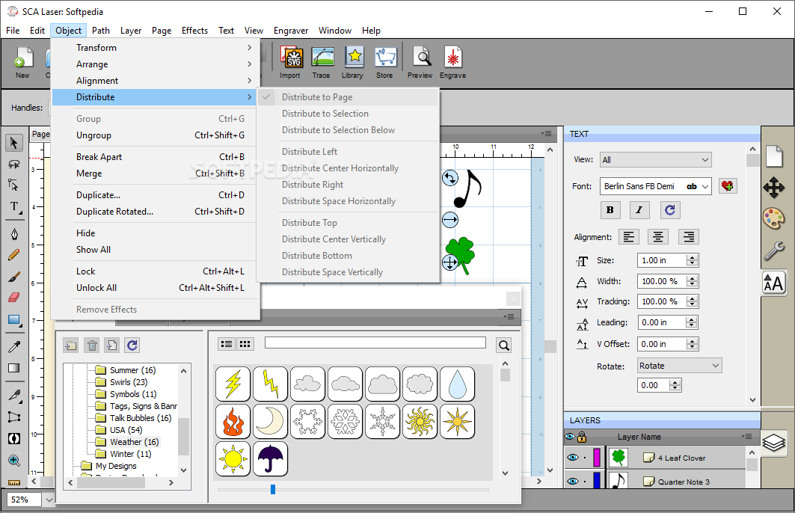This screenshot has height=513, width=795.
Task: Select the fire flame thumbnail
Action: point(233,421)
